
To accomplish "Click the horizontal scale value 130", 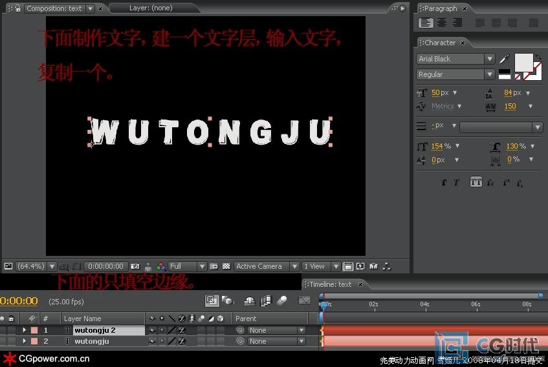I will coord(512,146).
